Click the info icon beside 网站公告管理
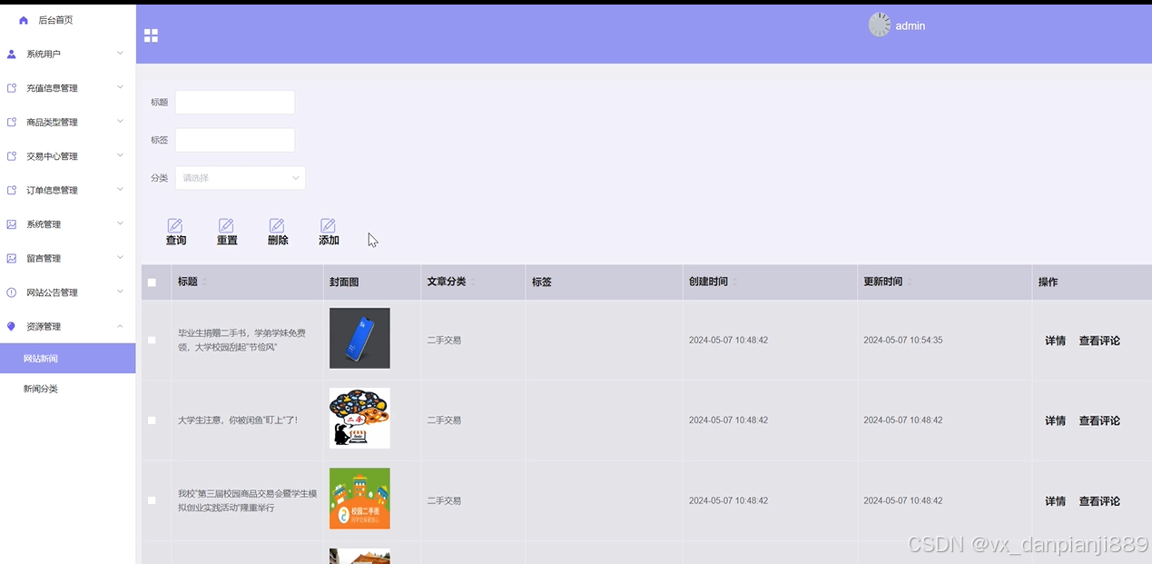This screenshot has width=1152, height=564. coord(12,292)
